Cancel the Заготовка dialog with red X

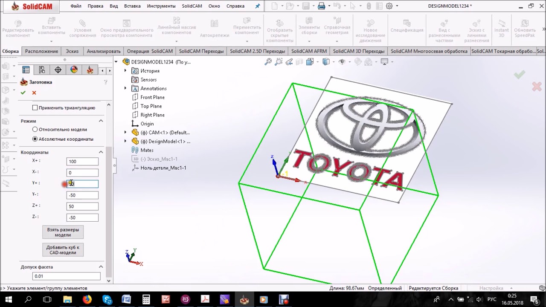tap(34, 93)
